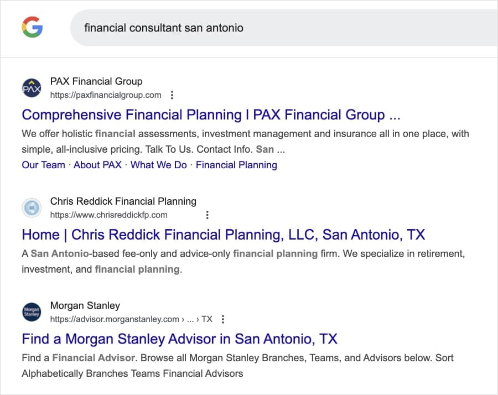Select the Morgan Stanley favicon
Screen dimensions: 498x395
coord(32,311)
